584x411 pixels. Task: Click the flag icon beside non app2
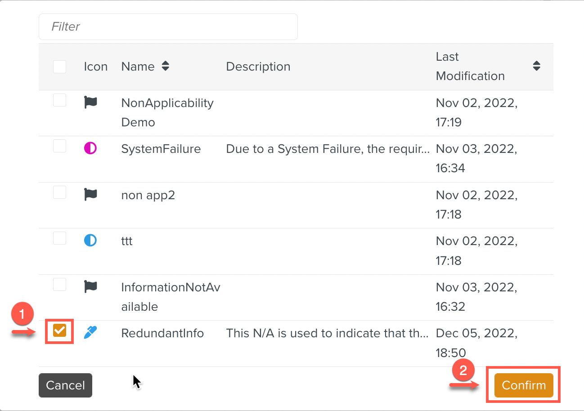90,195
